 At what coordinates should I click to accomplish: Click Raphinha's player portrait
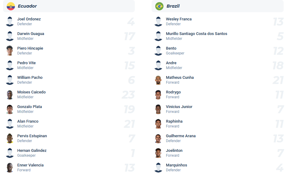point(158,124)
